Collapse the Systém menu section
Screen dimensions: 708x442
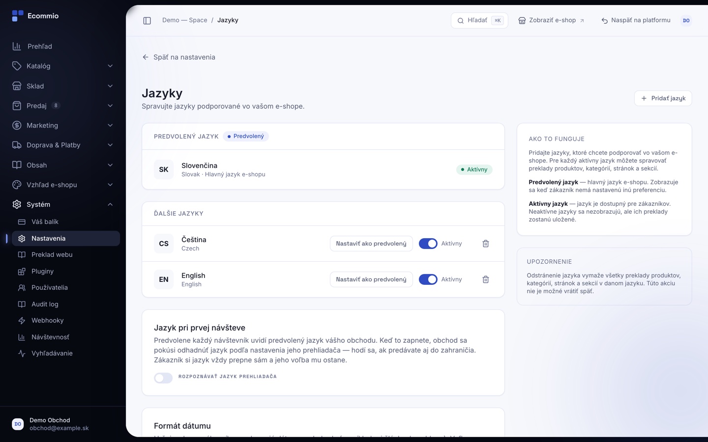click(x=63, y=204)
